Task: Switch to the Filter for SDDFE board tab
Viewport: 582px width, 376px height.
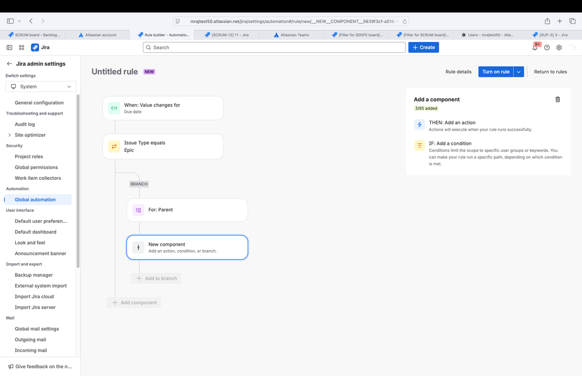Action: (x=355, y=35)
